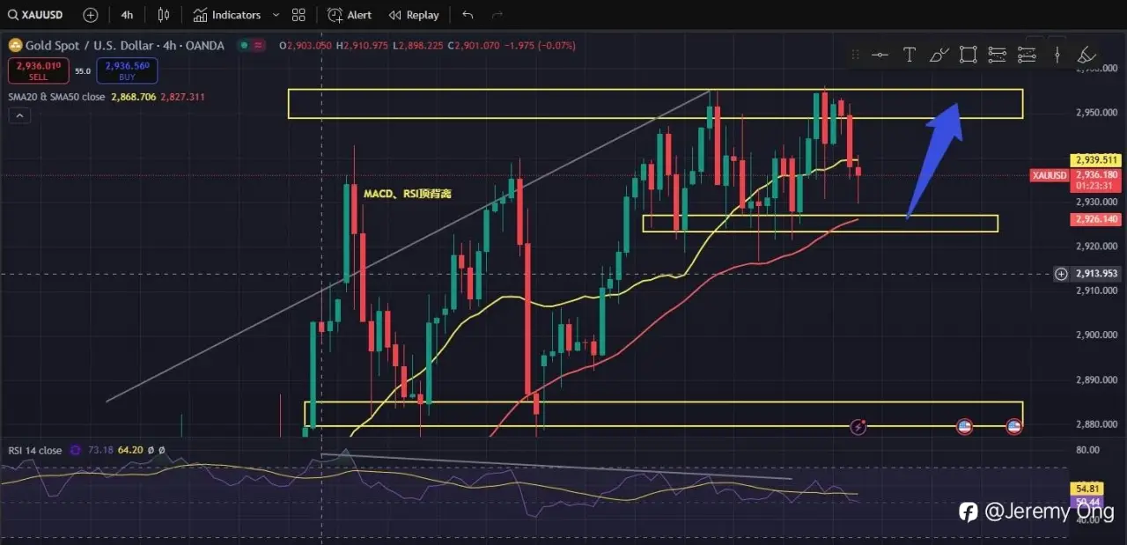
Task: Click the plus icon at price 2,913.953
Action: click(x=1062, y=274)
